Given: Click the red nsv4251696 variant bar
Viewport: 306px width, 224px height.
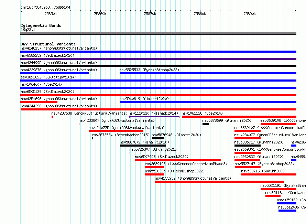Looking at the screenshot, I should [x=39, y=102].
